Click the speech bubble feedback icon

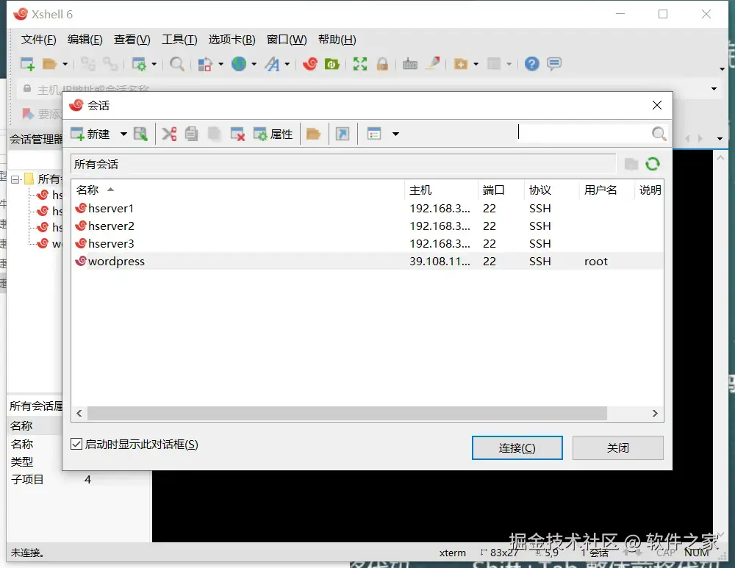(554, 64)
